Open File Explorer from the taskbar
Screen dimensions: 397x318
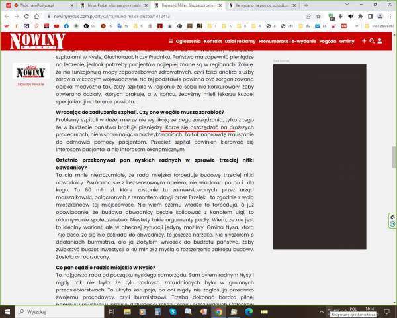coord(127,311)
